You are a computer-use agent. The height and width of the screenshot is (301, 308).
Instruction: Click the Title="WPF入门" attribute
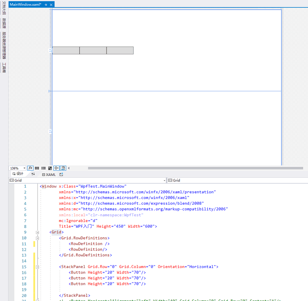(x=77, y=226)
